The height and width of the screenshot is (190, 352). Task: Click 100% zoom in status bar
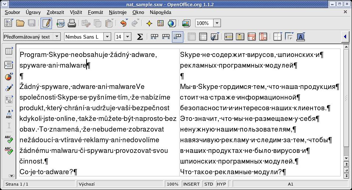point(172,184)
